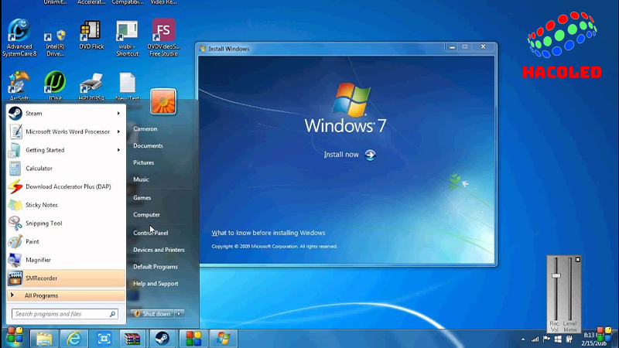Open Getting Started entry
The image size is (619, 348).
tap(66, 150)
